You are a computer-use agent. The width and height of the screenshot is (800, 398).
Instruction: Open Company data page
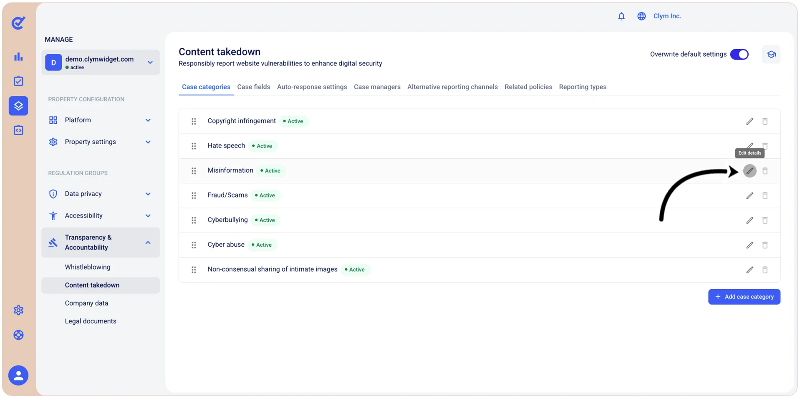[x=86, y=303]
